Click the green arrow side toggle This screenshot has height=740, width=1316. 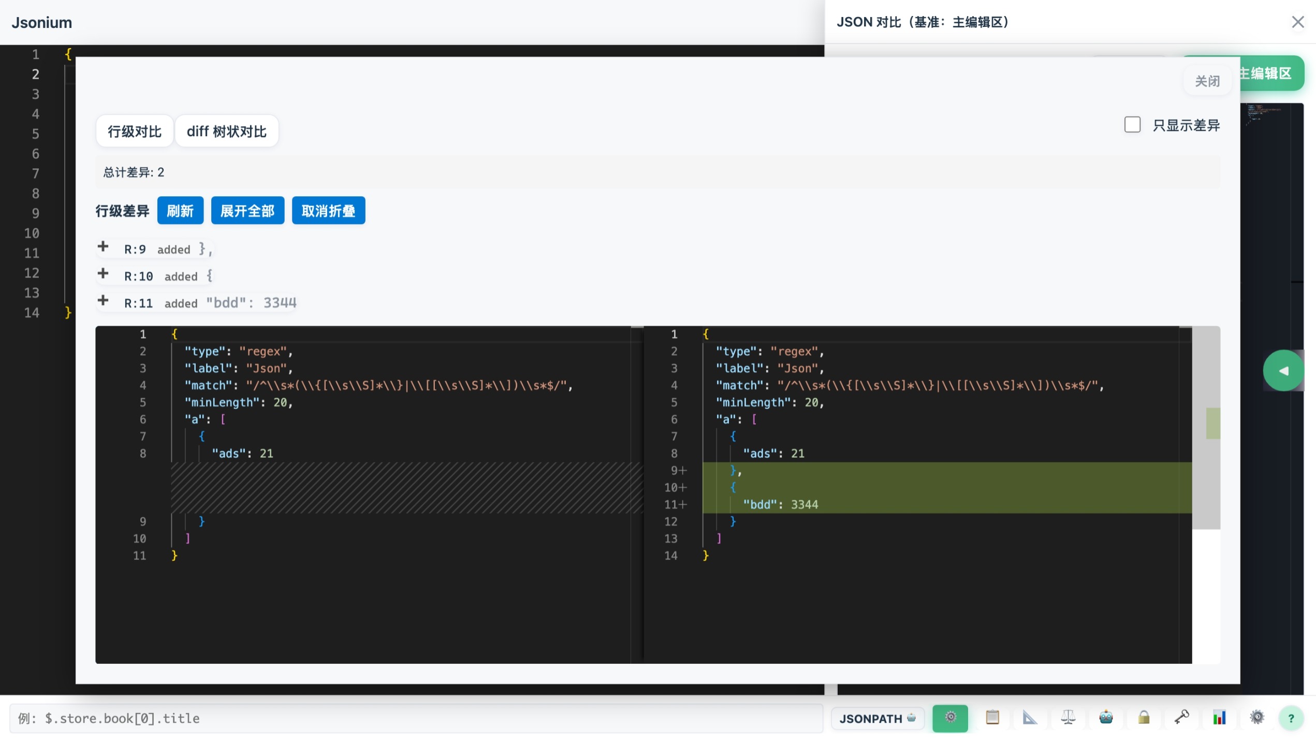coord(1283,371)
